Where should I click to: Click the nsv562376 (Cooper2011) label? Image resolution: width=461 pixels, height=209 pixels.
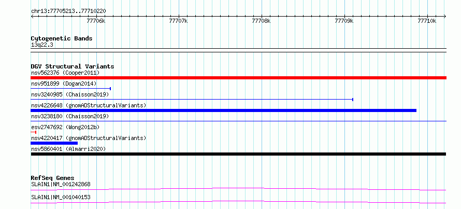[65, 73]
